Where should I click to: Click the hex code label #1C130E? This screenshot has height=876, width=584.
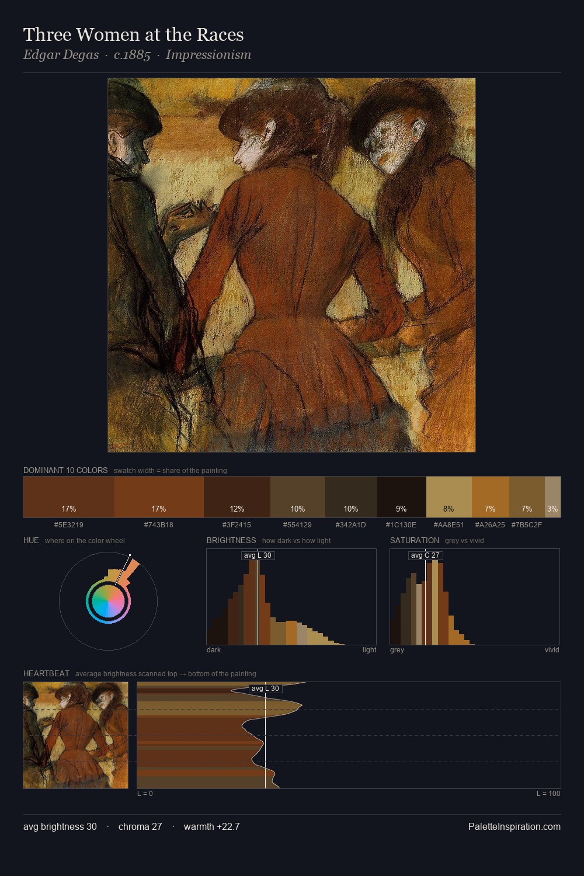click(401, 525)
